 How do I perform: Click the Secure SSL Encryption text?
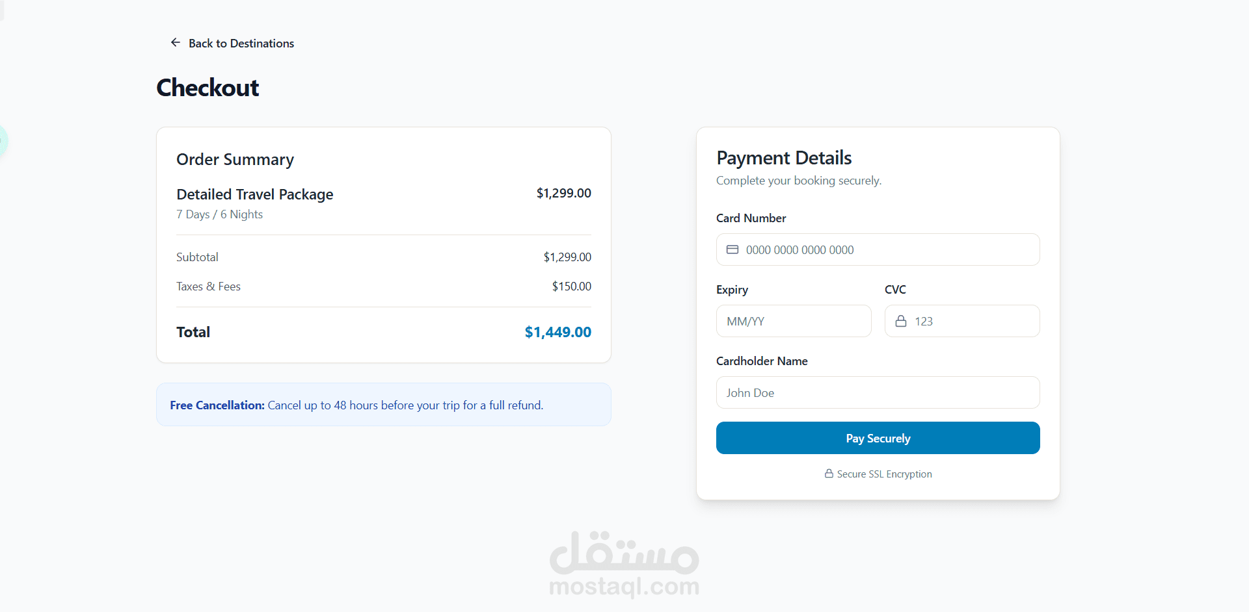[x=884, y=474]
